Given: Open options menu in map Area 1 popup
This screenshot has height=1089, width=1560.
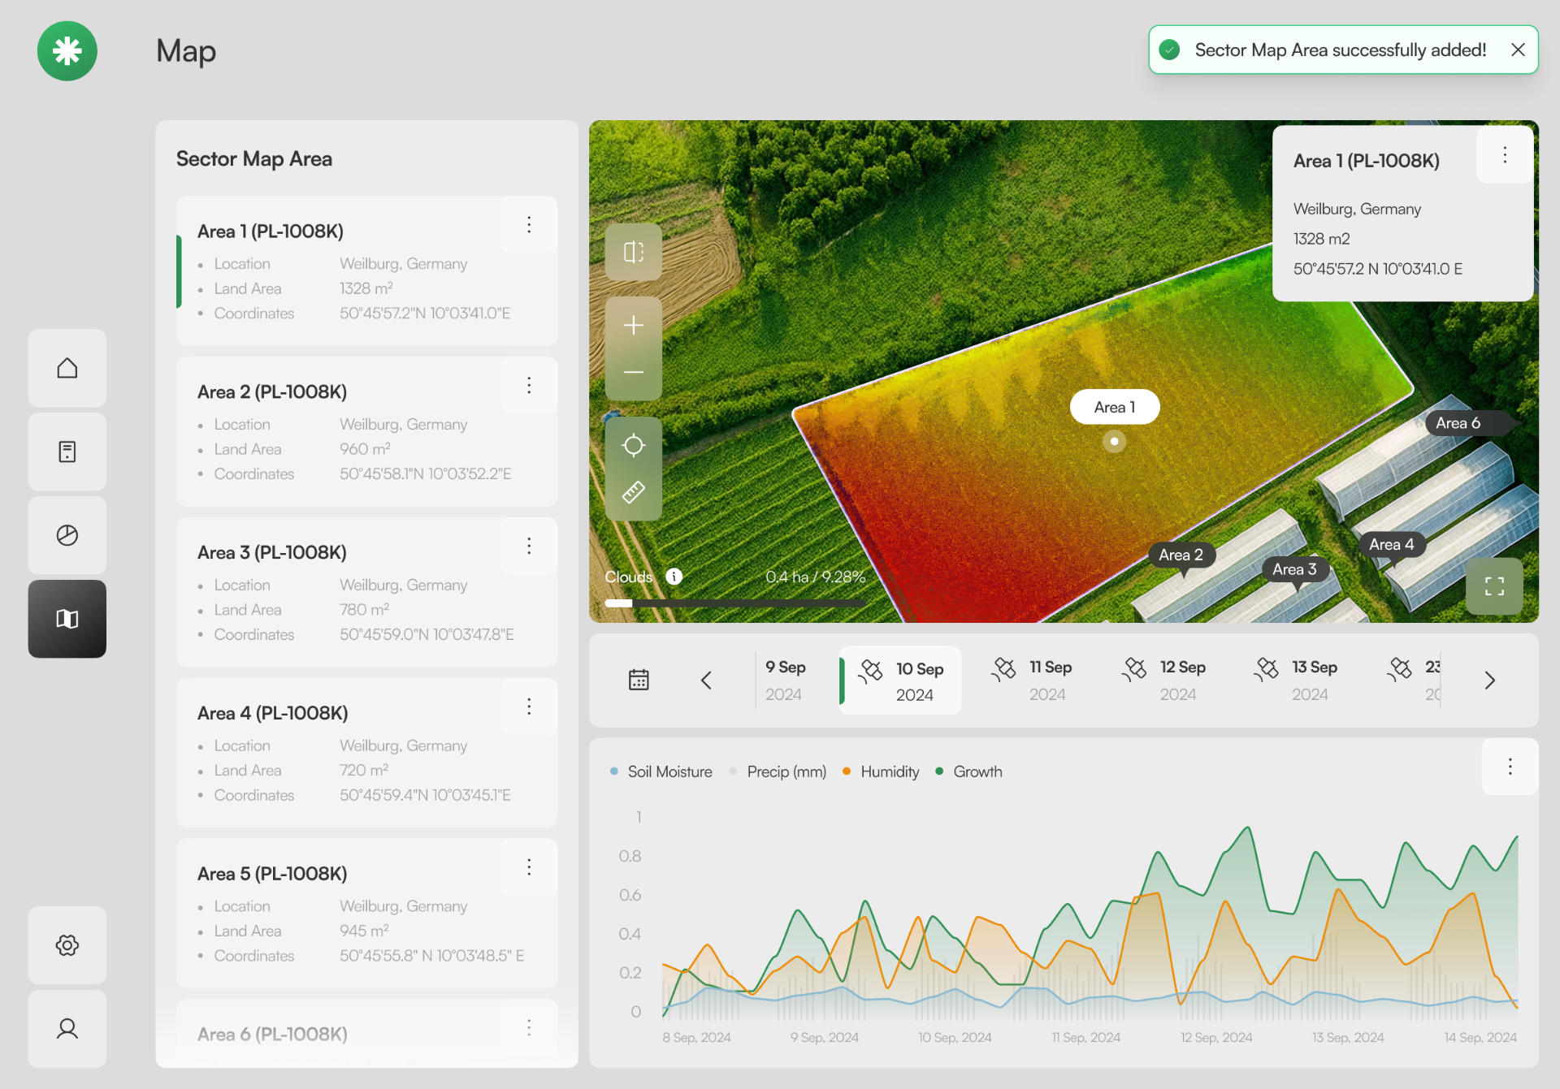Looking at the screenshot, I should pyautogui.click(x=1505, y=155).
